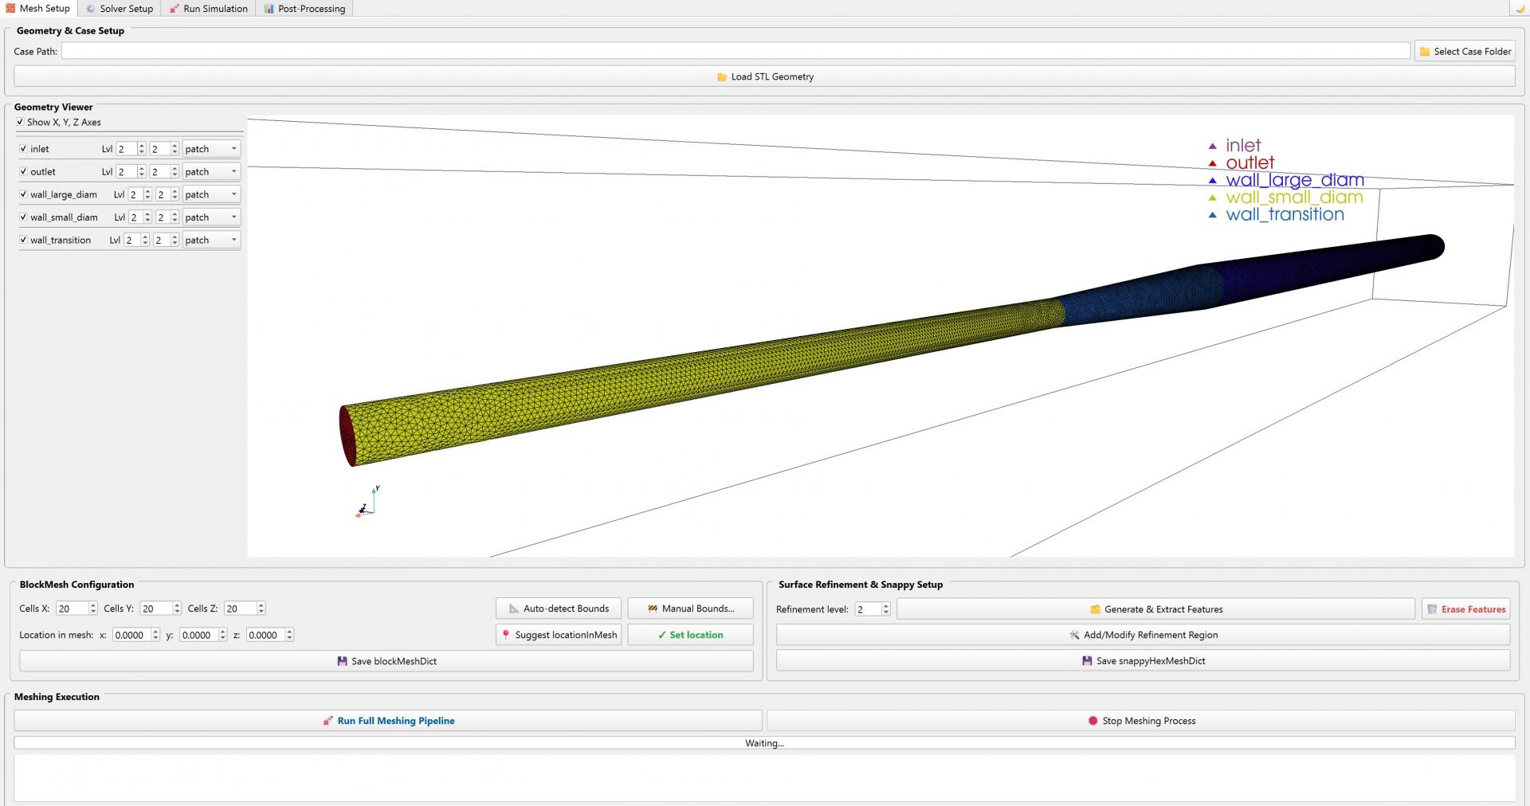This screenshot has height=806, width=1530.
Task: Uncheck Show X, Y, Z Axes
Action: [x=20, y=123]
